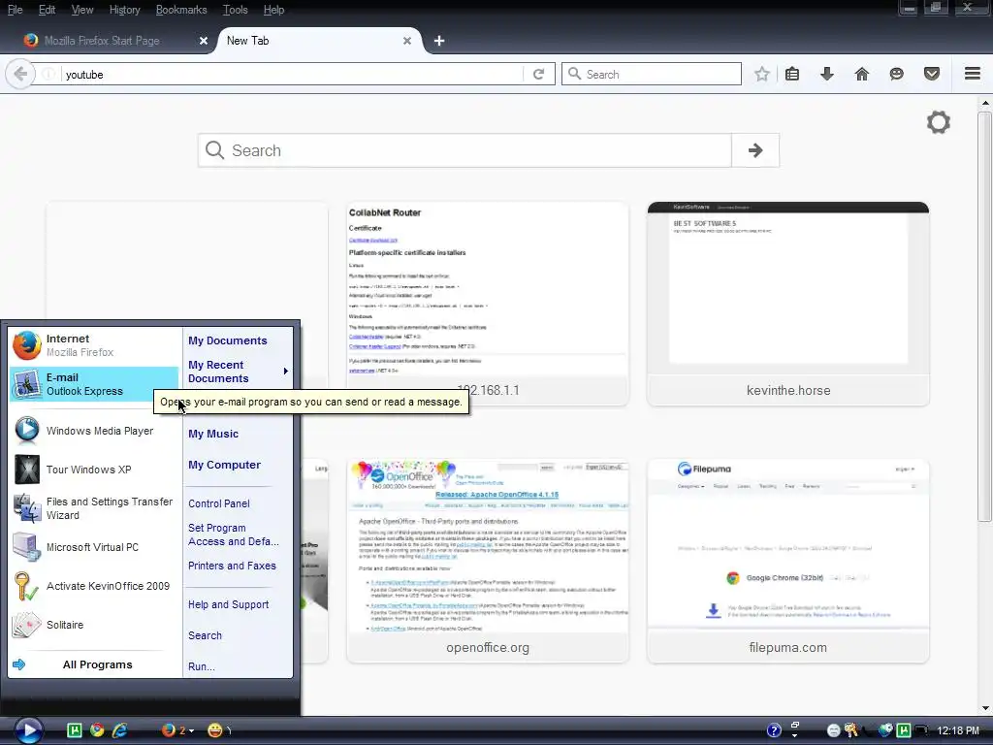Open the Help menu
The height and width of the screenshot is (745, 993).
(x=273, y=10)
